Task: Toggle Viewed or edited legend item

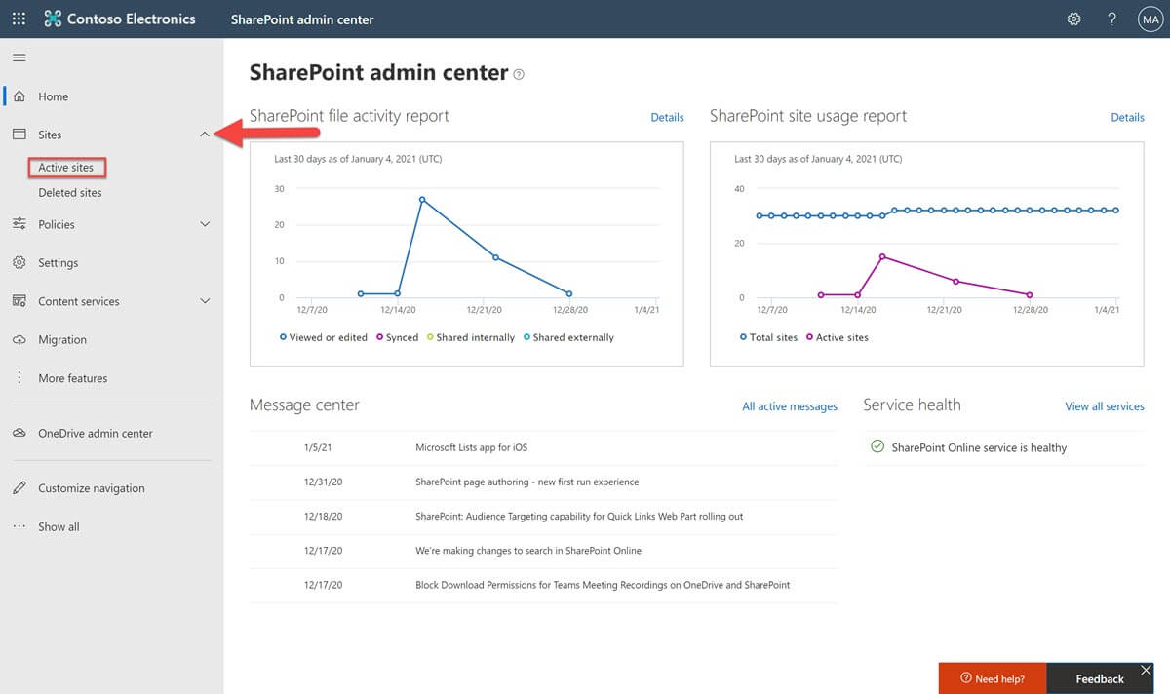Action: coord(324,337)
